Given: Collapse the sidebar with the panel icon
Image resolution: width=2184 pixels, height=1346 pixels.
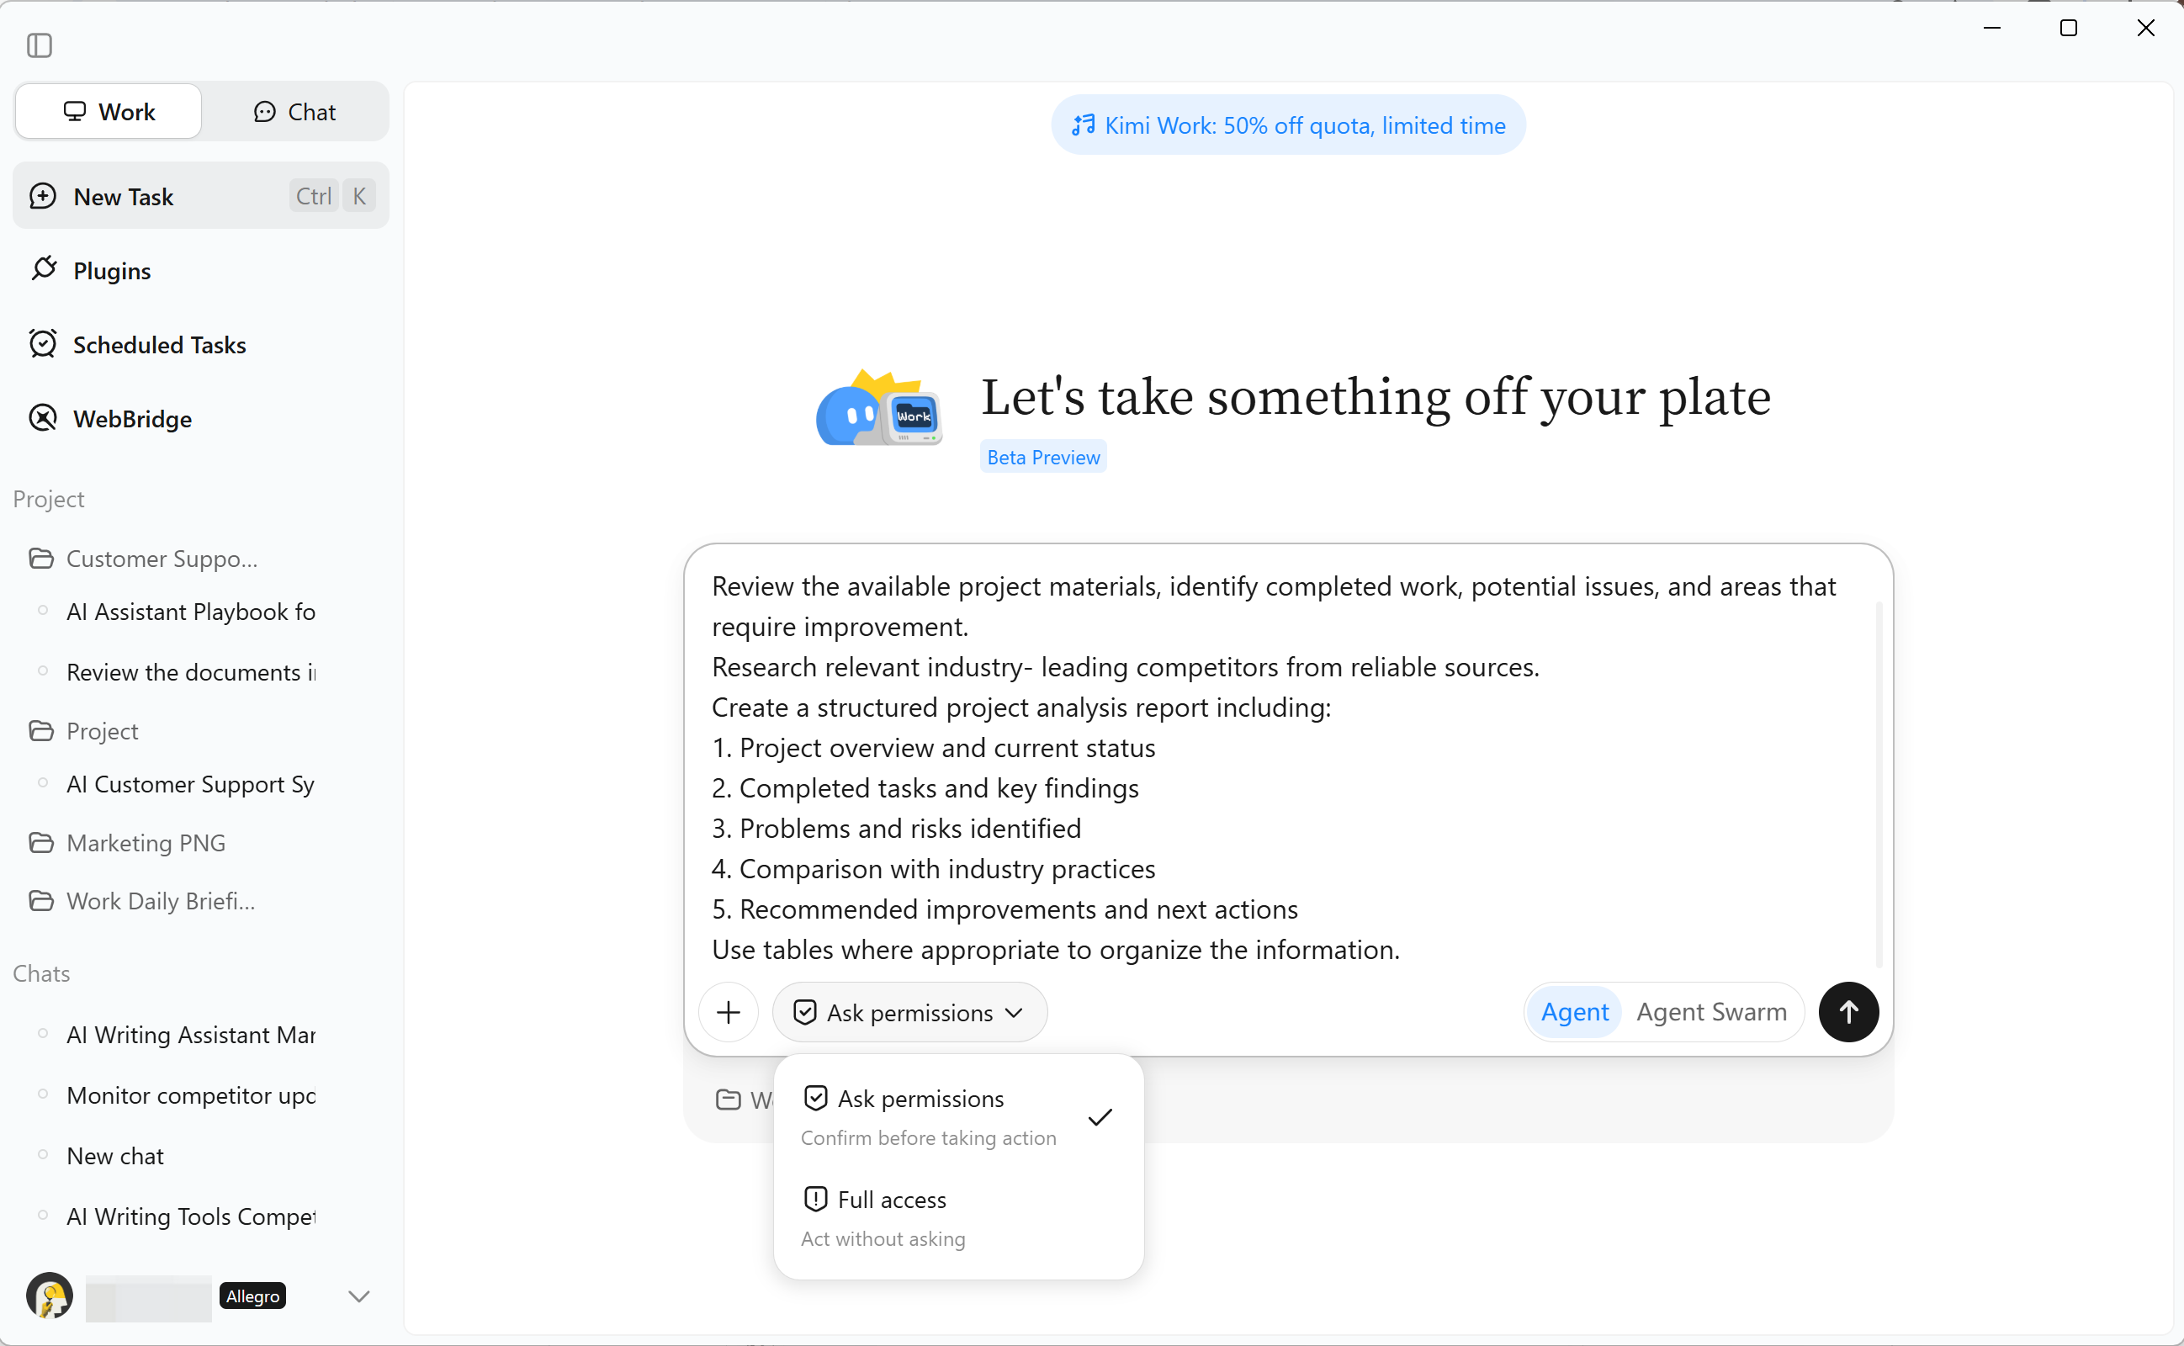Looking at the screenshot, I should pyautogui.click(x=40, y=45).
